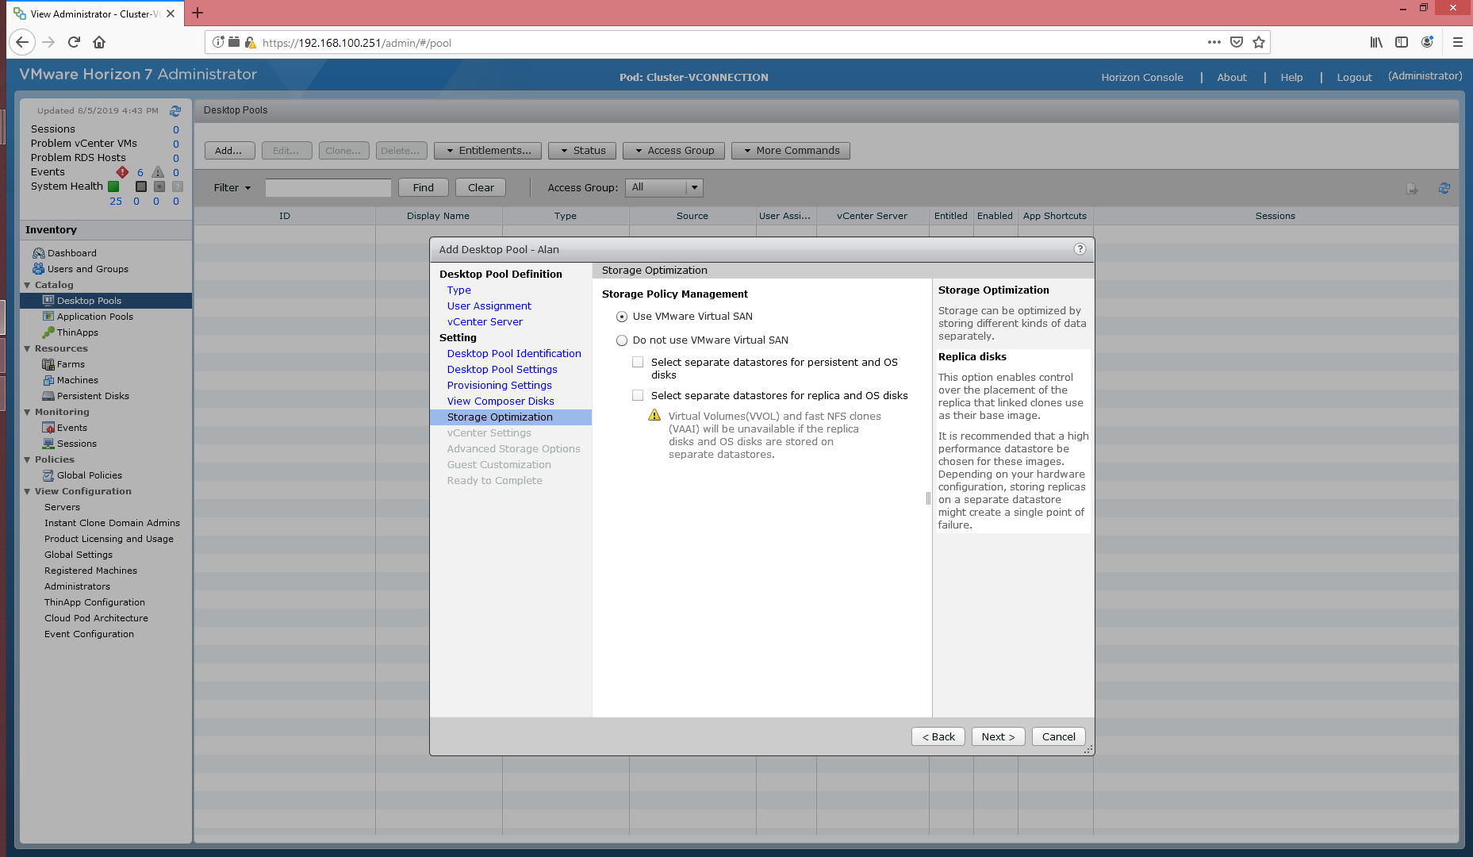This screenshot has width=1473, height=857.
Task: Open the Access Group All dropdown
Action: [x=694, y=188]
